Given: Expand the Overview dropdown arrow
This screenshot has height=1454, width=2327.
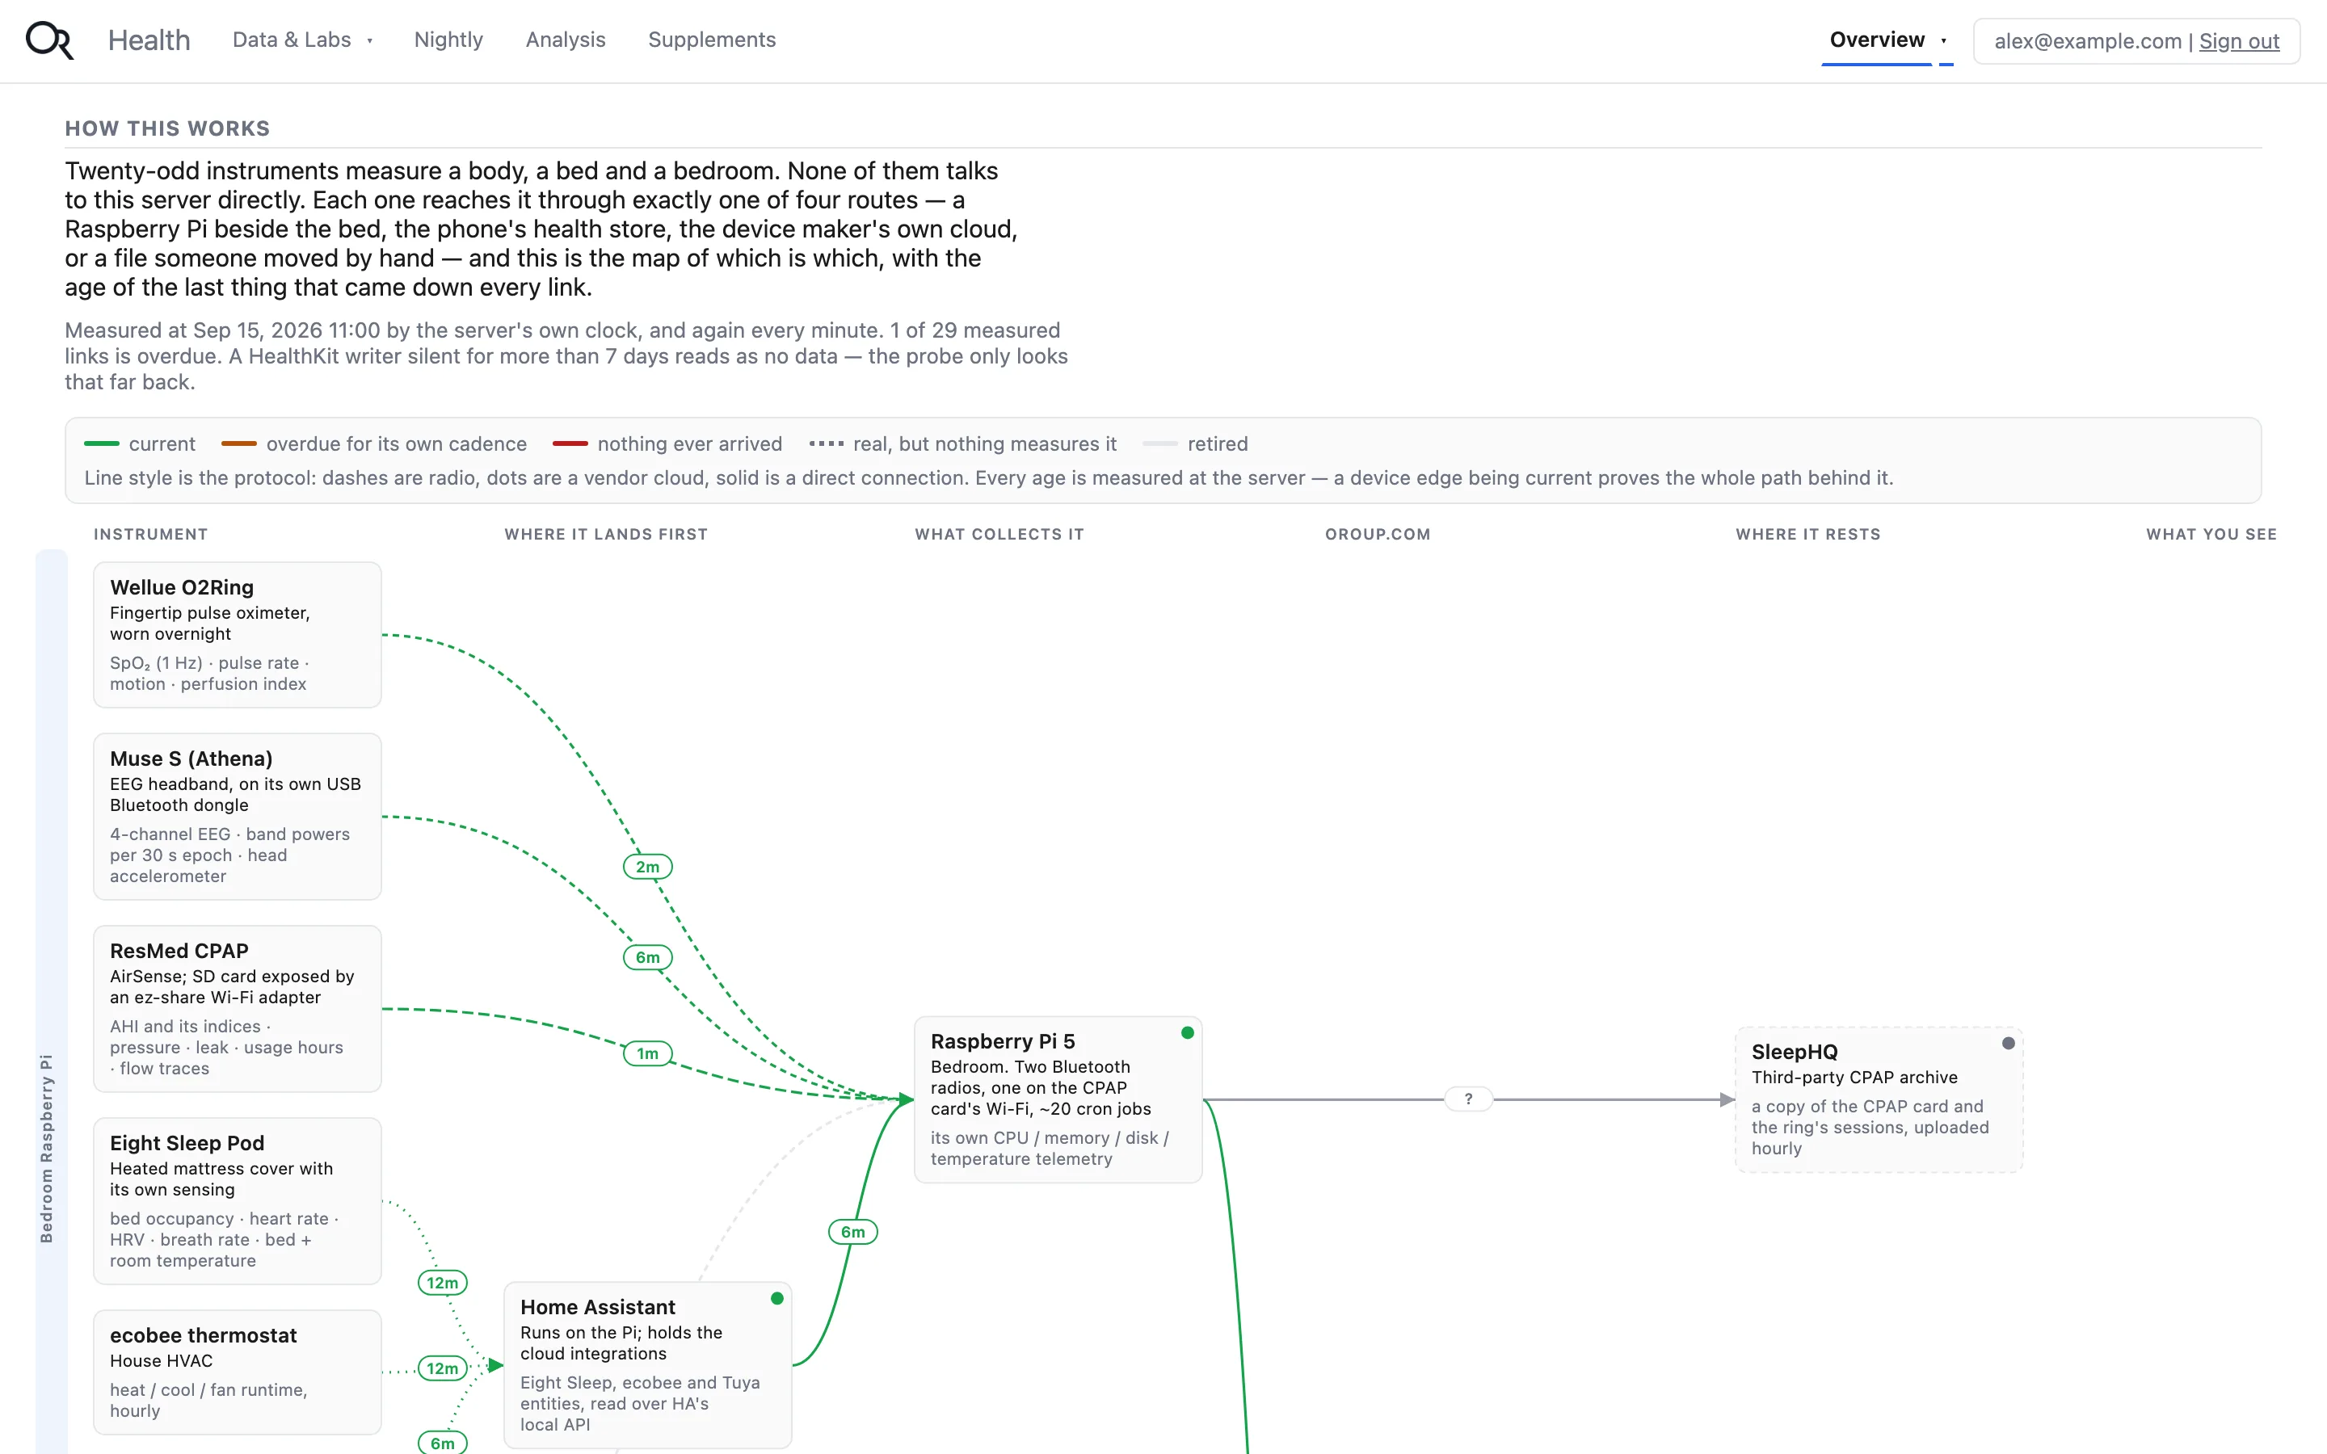Looking at the screenshot, I should (1944, 41).
